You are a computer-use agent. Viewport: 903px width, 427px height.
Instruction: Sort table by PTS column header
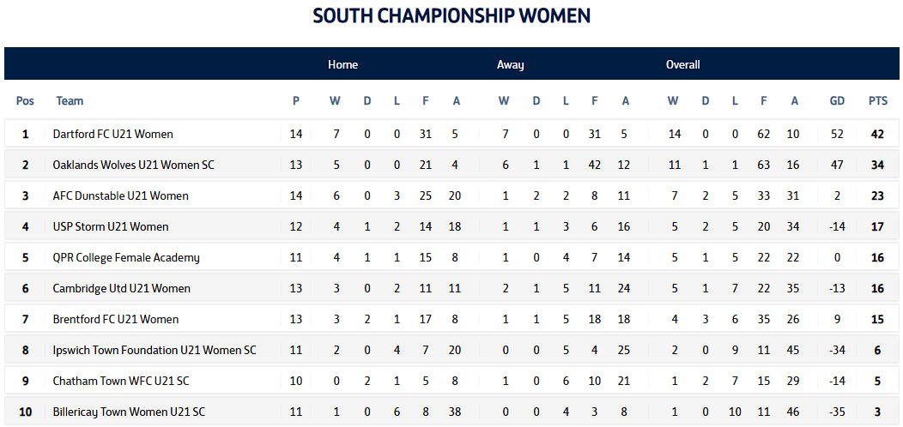tap(877, 101)
